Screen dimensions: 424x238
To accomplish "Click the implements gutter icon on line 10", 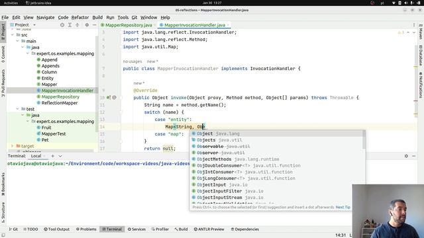I will [109, 97].
